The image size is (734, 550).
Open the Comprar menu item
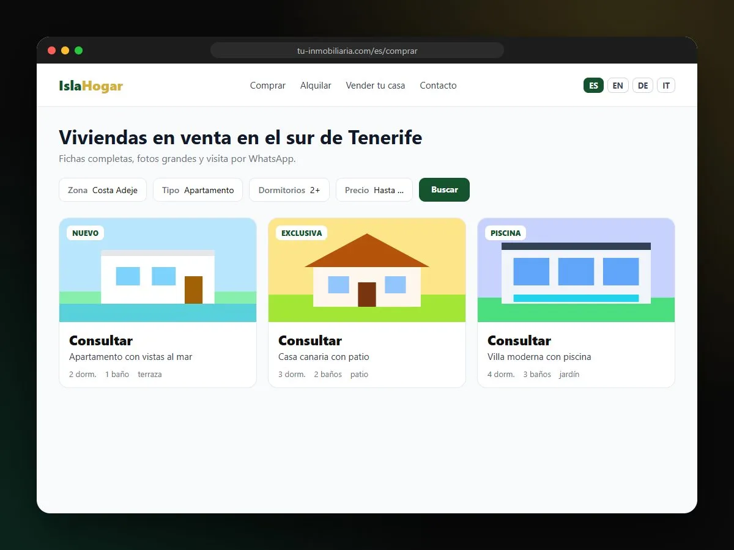268,86
